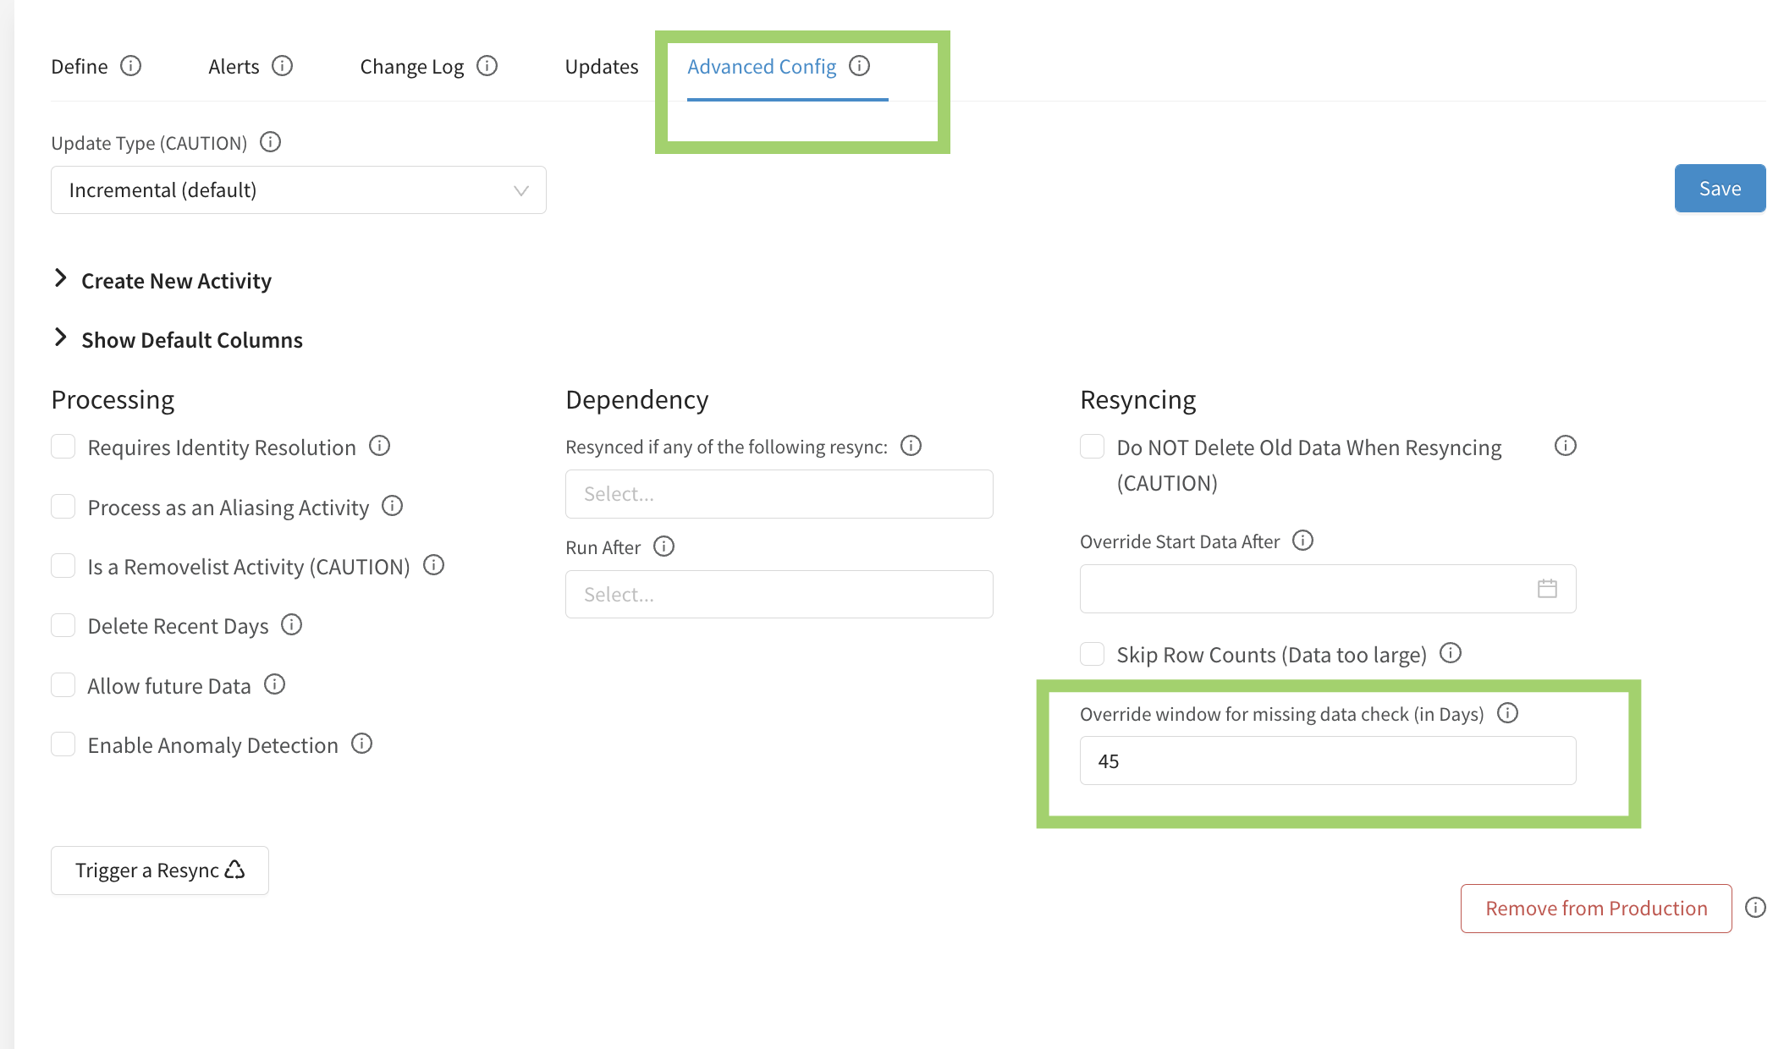Click info icon for Enable Anomaly Detection
The width and height of the screenshot is (1784, 1049).
tap(362, 744)
